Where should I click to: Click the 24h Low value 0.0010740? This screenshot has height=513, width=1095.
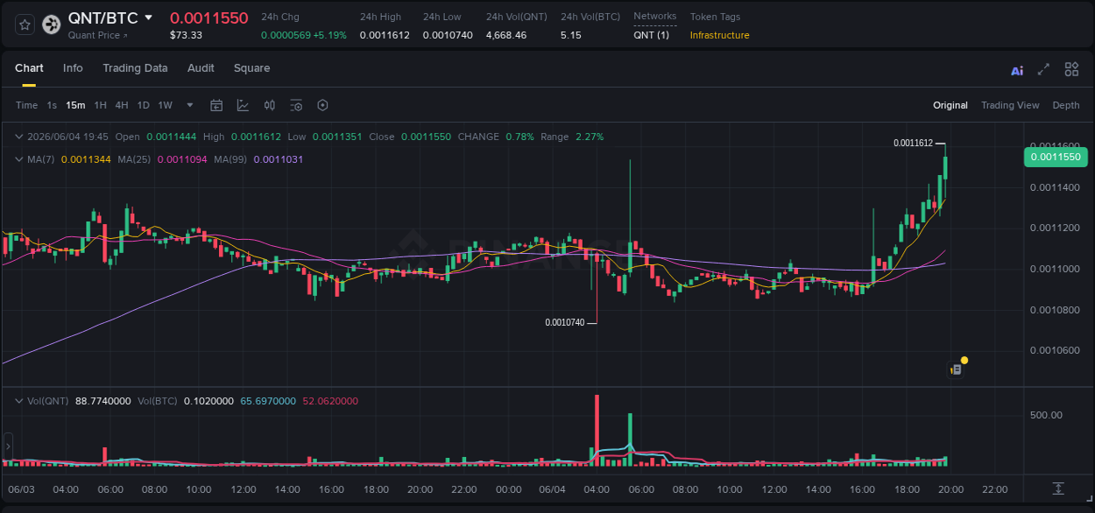(x=448, y=35)
